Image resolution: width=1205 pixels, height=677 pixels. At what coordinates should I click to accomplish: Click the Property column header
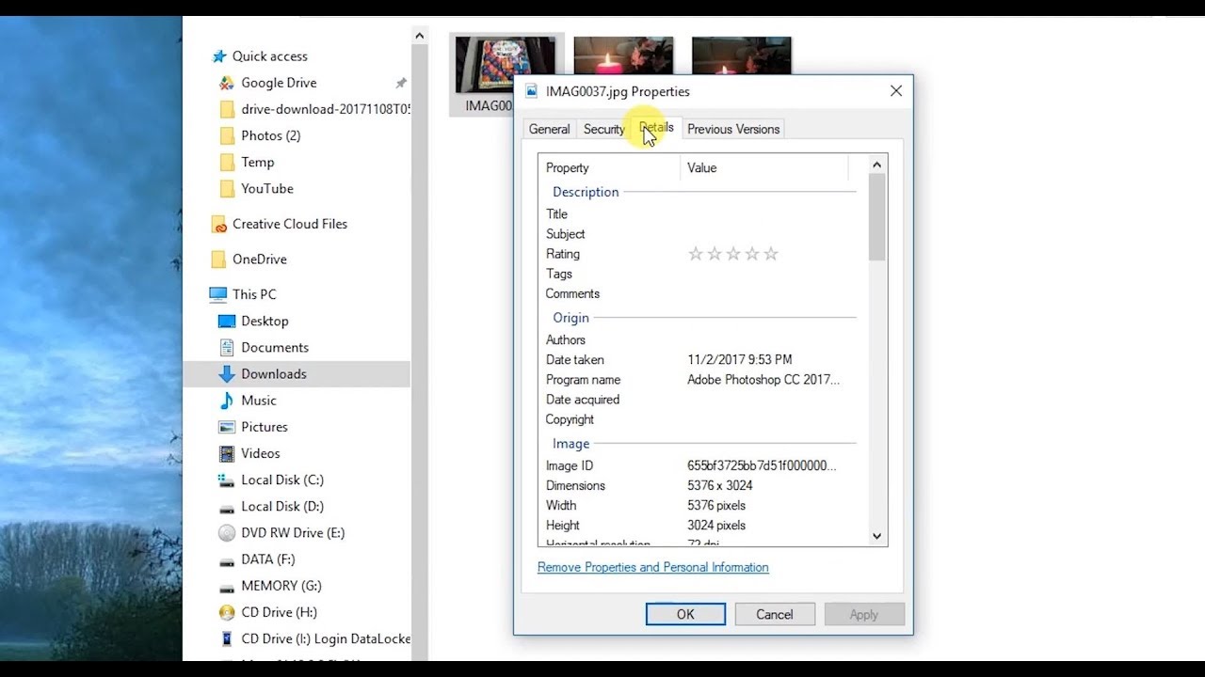(x=609, y=168)
